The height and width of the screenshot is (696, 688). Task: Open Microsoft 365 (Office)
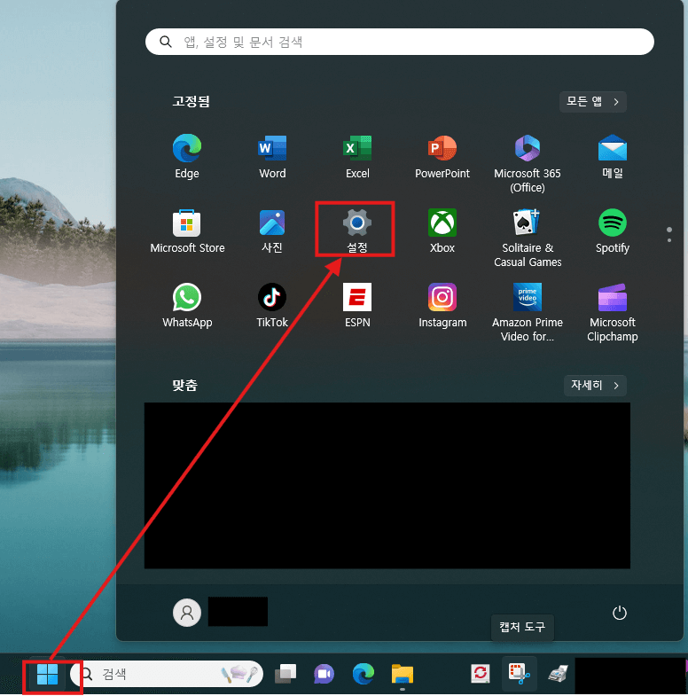coord(528,163)
